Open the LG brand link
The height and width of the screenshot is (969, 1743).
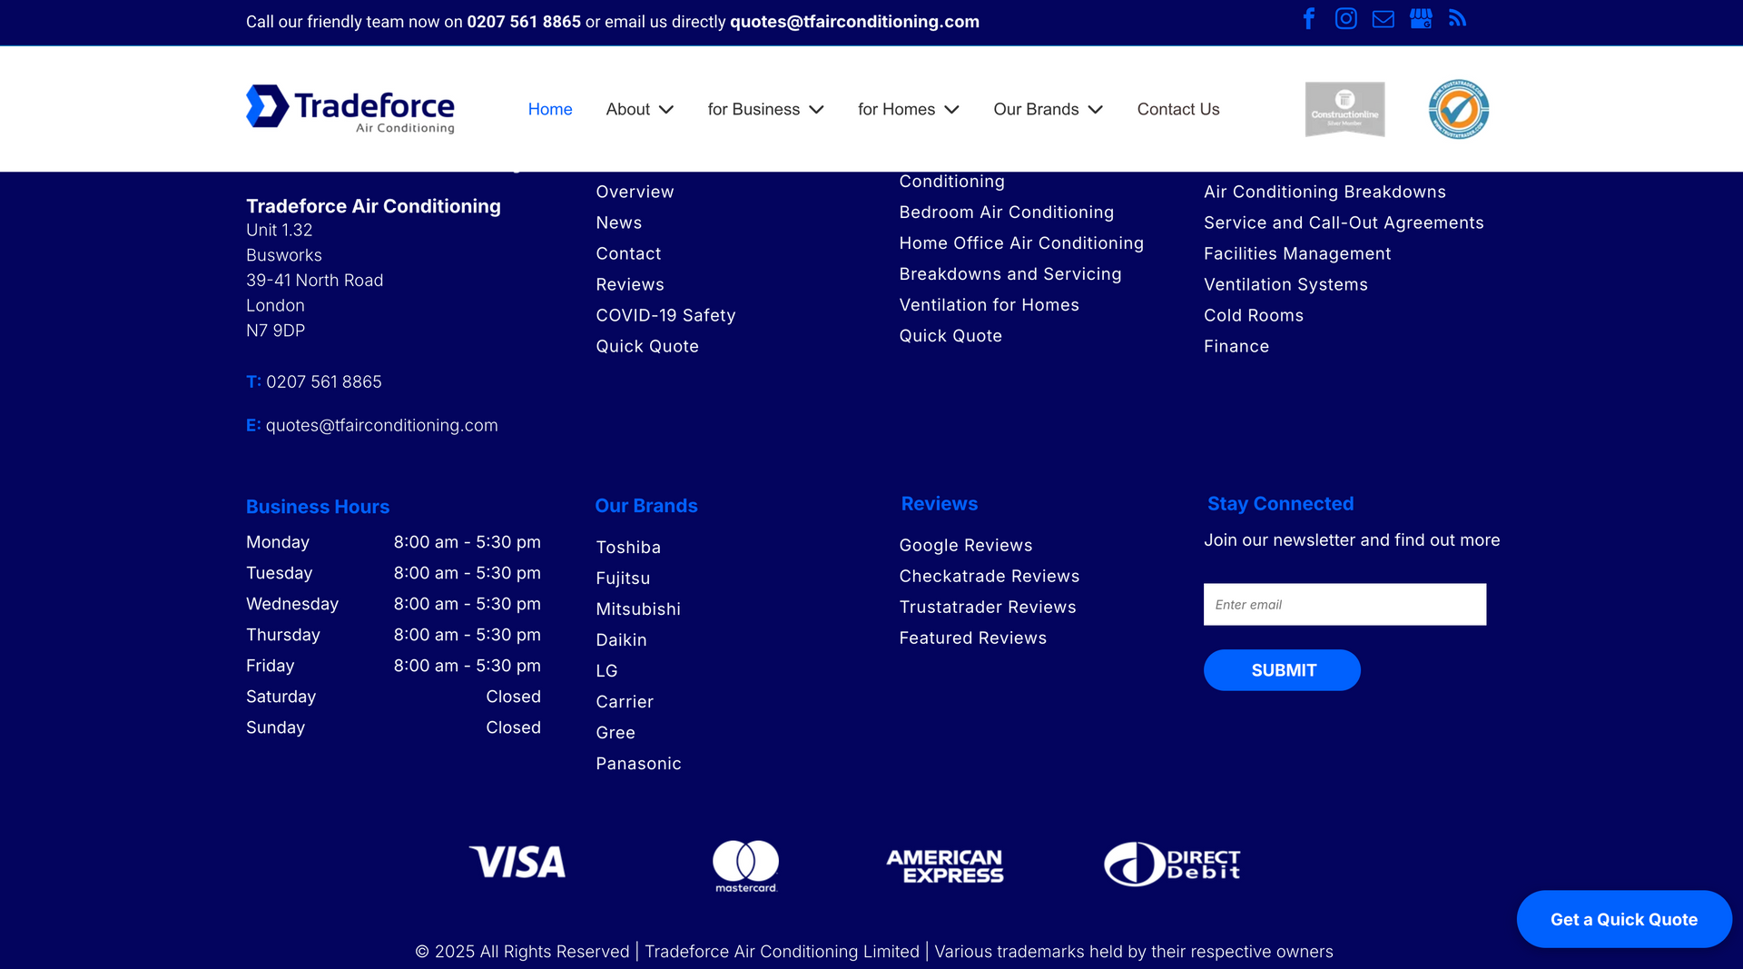click(x=606, y=671)
